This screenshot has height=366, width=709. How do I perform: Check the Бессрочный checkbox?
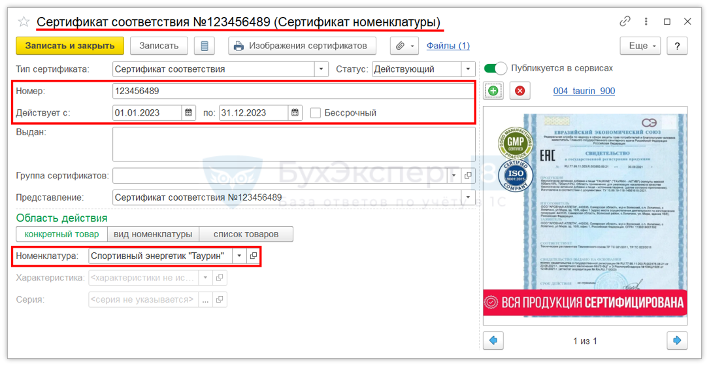pyautogui.click(x=316, y=112)
